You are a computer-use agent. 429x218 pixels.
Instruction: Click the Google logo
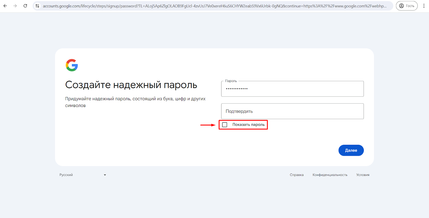pos(72,65)
